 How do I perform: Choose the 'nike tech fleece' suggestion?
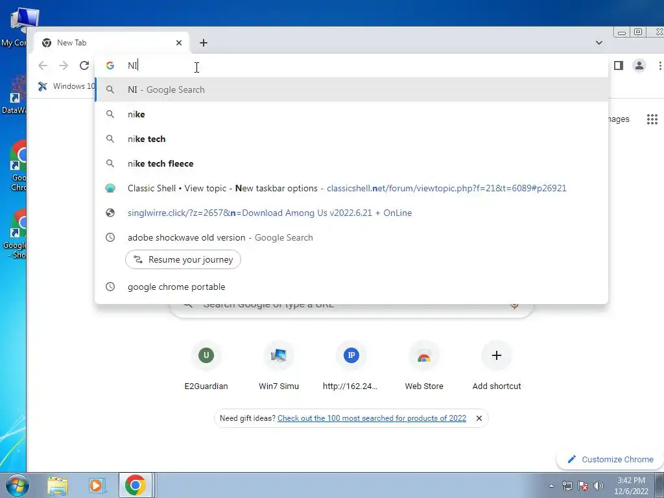(351, 163)
